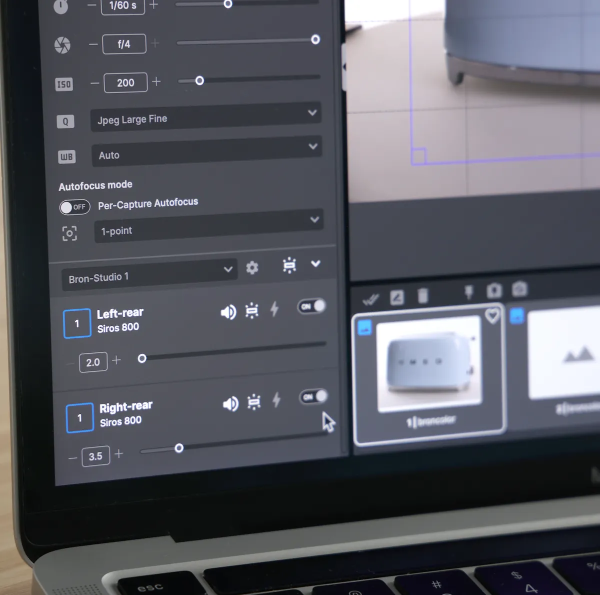This screenshot has width=600, height=595.
Task: Click blue badge on toaster thumbnail
Action: 365,328
